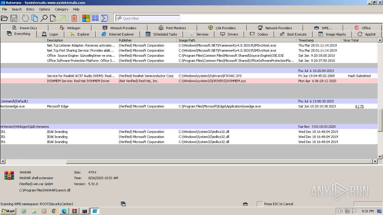Open the Windows Start menu
The image size is (383, 215).
click(8, 211)
